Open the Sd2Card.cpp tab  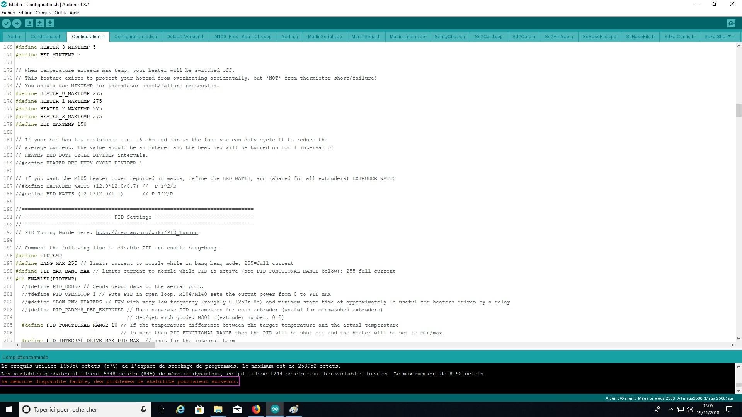tap(489, 37)
